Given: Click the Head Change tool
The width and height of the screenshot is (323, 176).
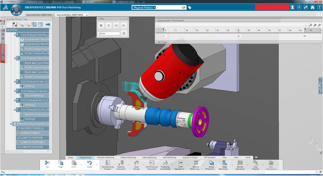Looking at the screenshot, I should pos(136,165).
